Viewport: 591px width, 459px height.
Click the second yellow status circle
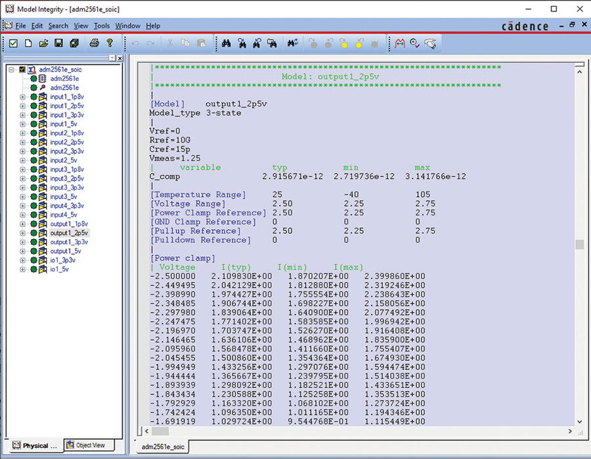[x=358, y=44]
